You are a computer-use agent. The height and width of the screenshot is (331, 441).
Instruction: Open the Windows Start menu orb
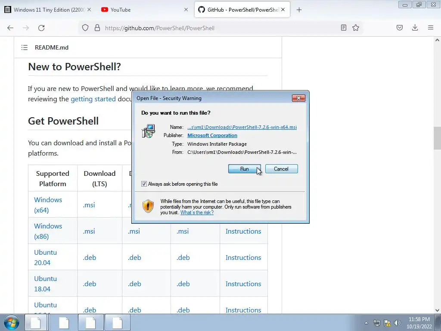coord(12,322)
